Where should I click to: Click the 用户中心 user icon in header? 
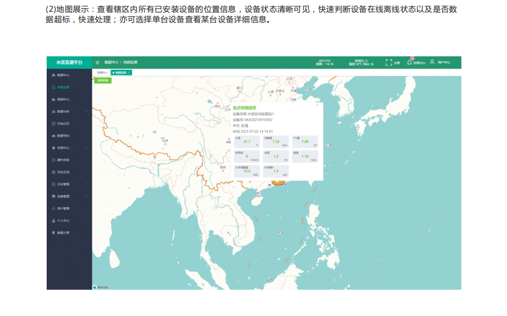tap(432, 62)
